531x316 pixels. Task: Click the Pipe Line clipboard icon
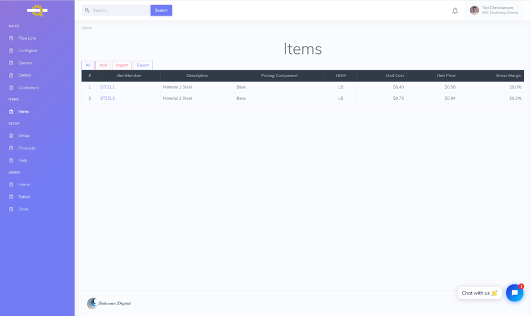pos(11,39)
